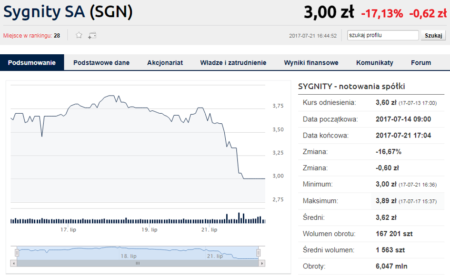Viewport: 450px width, 276px height.
Task: Click the chart navigator left scroll arrow
Action: coord(13,263)
